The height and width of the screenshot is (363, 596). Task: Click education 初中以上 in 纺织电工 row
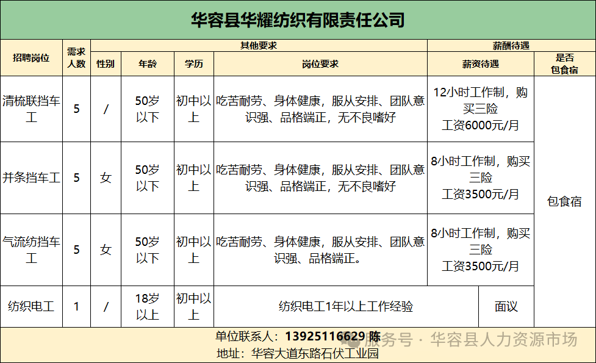click(x=194, y=306)
